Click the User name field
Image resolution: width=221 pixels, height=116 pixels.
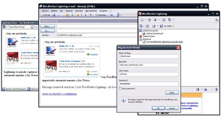tap(149, 74)
